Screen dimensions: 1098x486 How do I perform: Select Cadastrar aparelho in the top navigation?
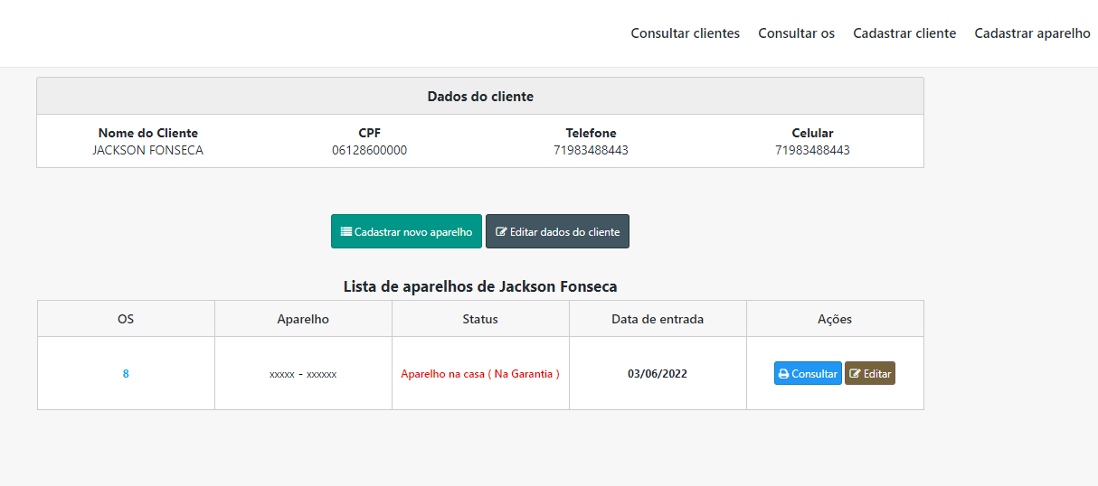click(x=1032, y=33)
